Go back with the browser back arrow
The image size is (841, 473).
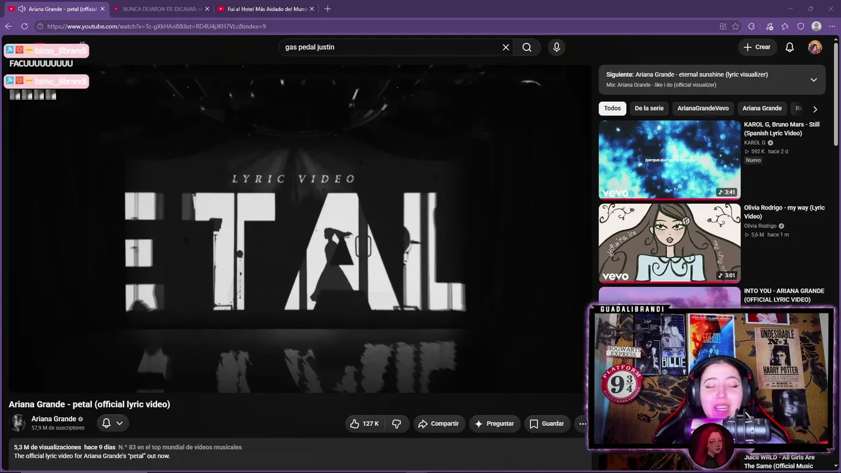pos(9,26)
